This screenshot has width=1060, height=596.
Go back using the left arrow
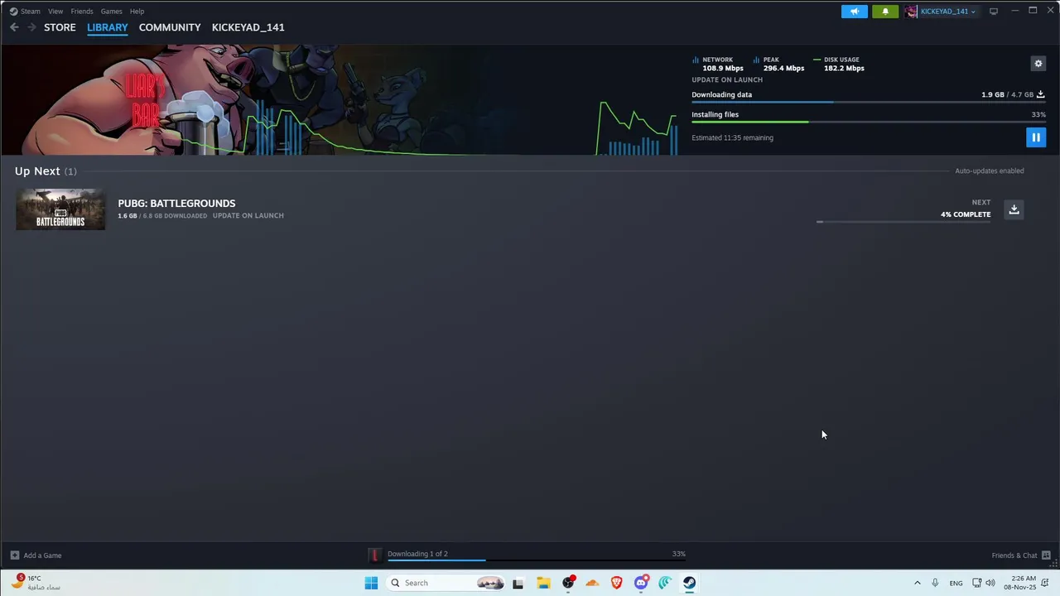[x=14, y=27]
